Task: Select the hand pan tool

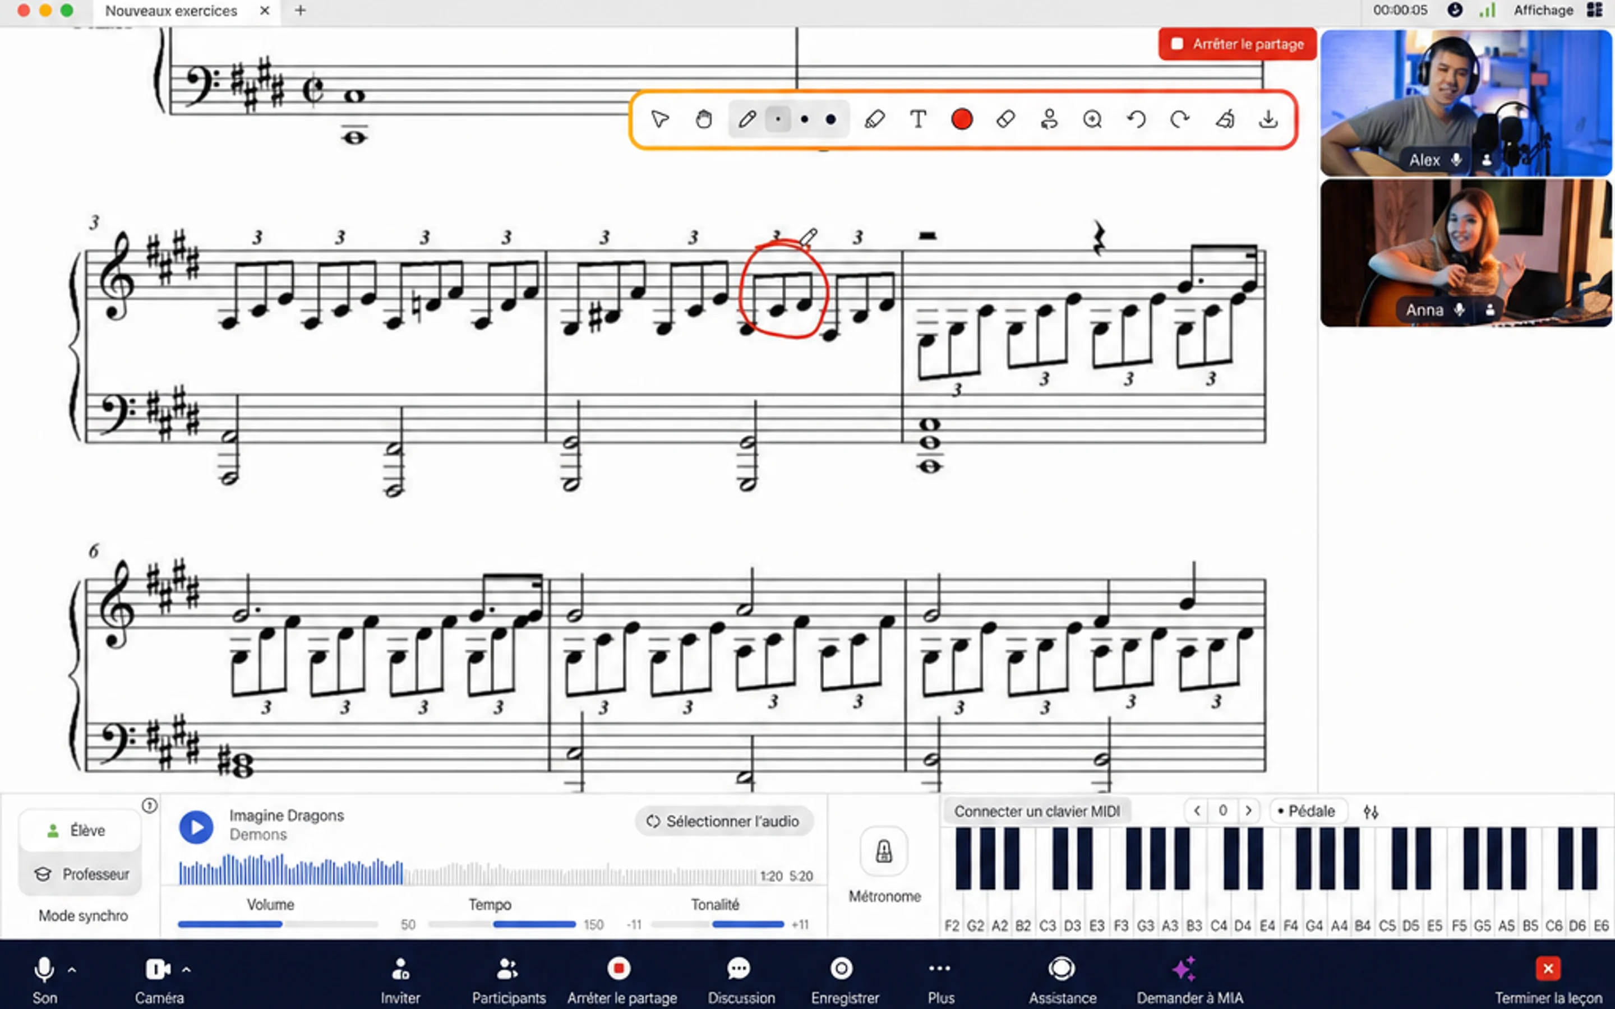Action: click(x=703, y=119)
